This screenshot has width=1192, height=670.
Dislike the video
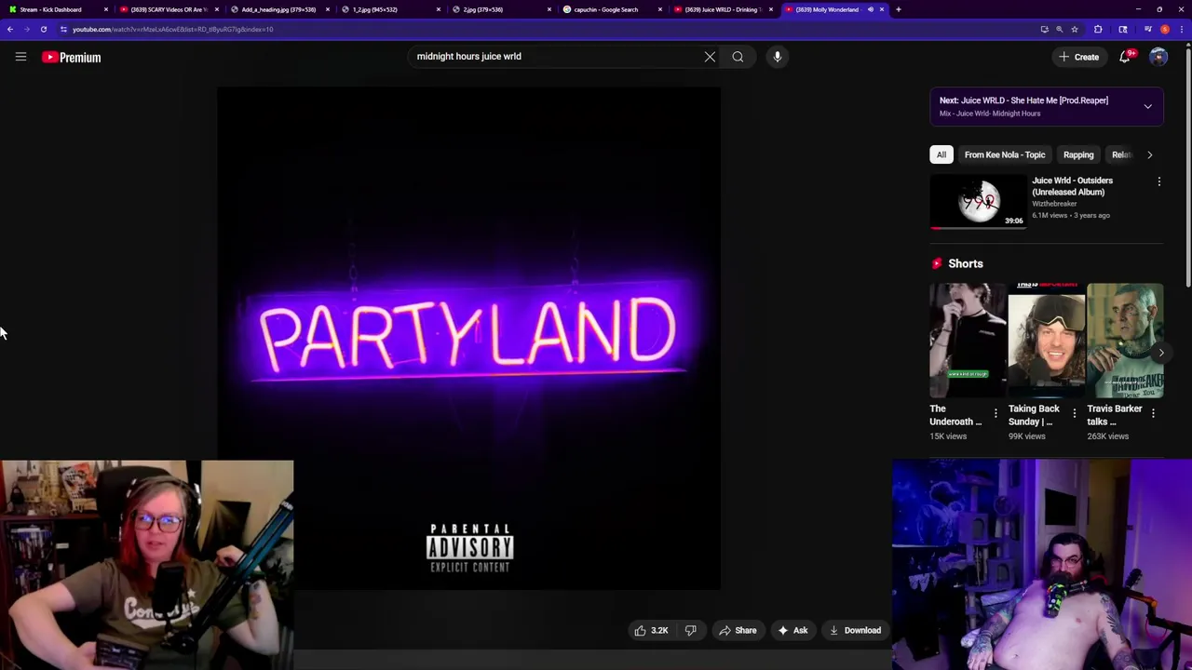click(x=691, y=630)
